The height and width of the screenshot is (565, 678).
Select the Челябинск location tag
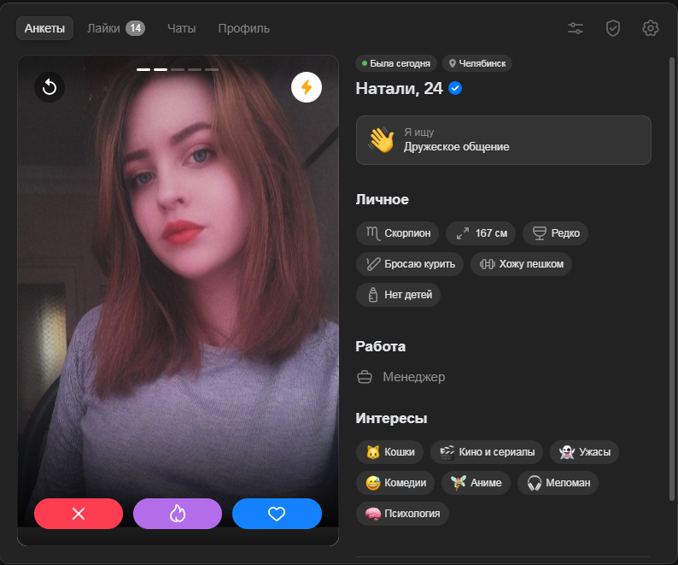click(x=477, y=63)
